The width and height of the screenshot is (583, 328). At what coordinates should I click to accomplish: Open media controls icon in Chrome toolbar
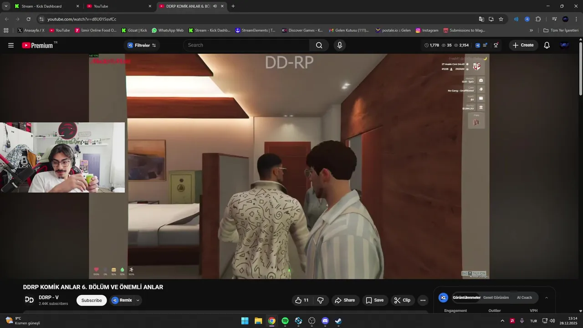(554, 19)
